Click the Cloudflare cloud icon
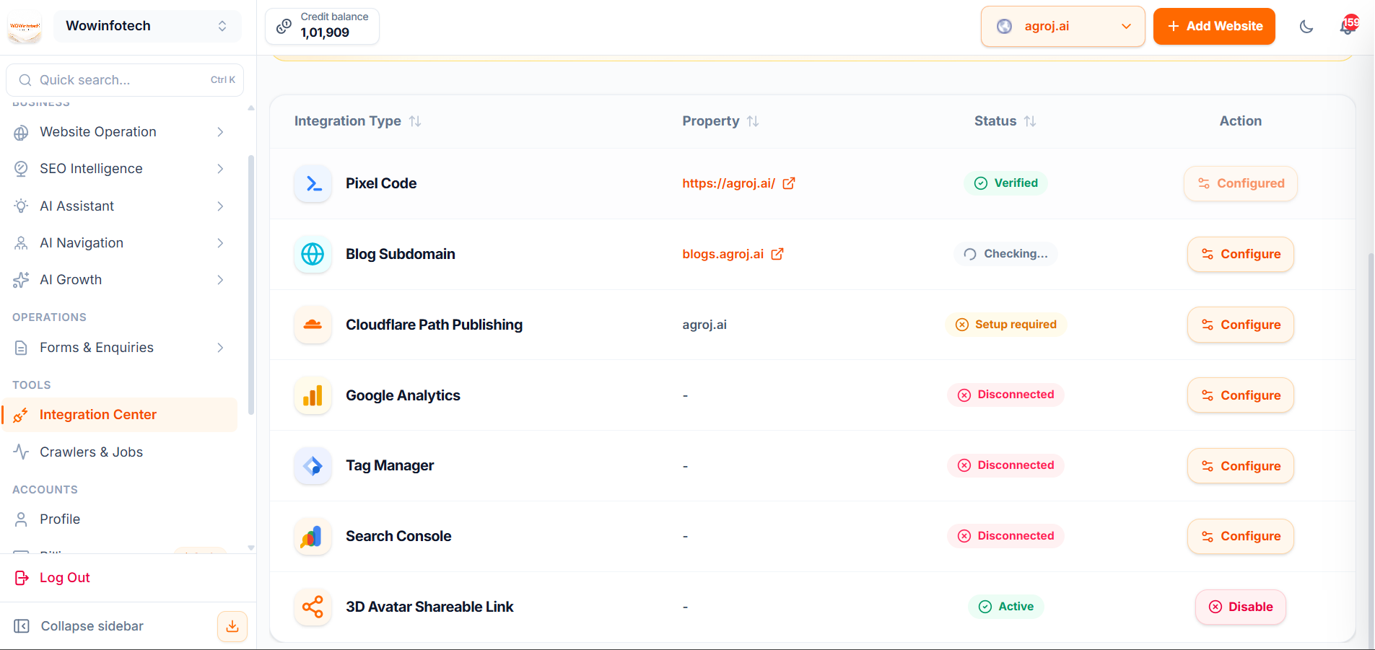This screenshot has height=650, width=1375. pyautogui.click(x=313, y=325)
